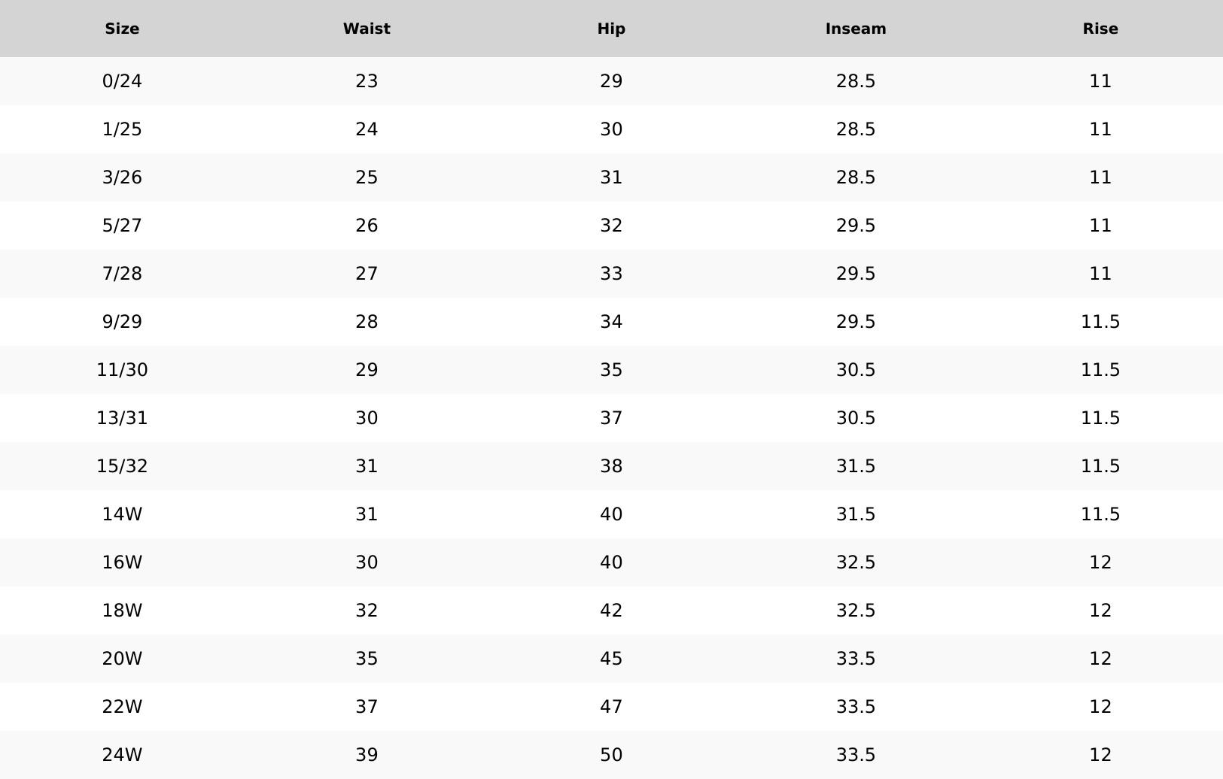Click the inseam value in the 3/26 row

856,177
